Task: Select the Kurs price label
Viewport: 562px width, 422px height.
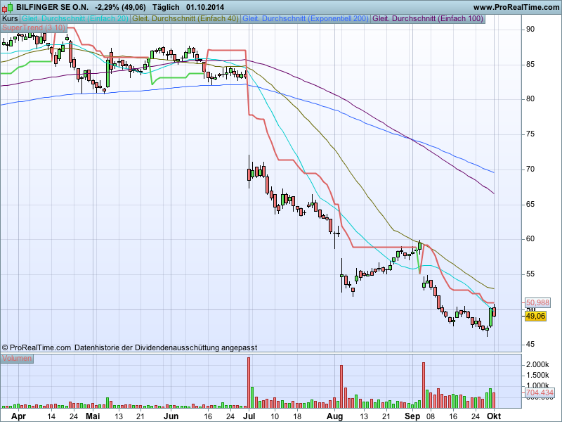Action: 11,18
